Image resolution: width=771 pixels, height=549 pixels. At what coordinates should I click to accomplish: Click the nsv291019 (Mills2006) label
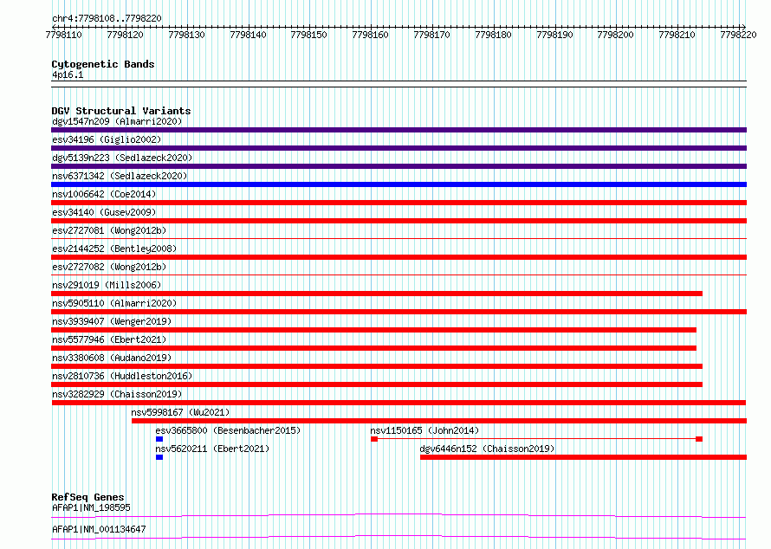(107, 285)
